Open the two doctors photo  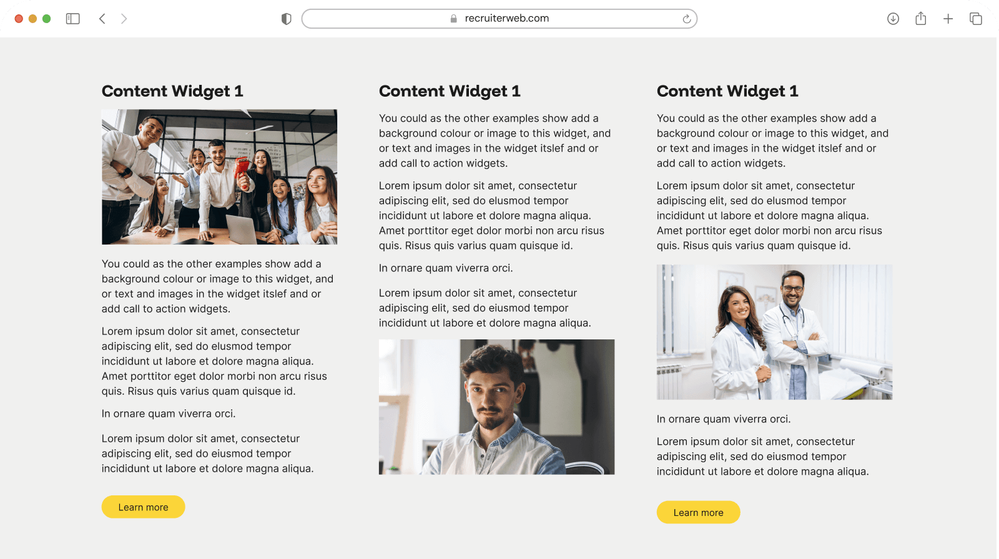(774, 332)
